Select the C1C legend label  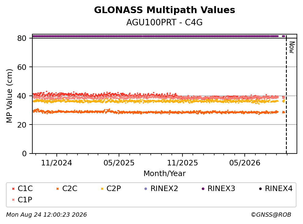tap(25, 189)
